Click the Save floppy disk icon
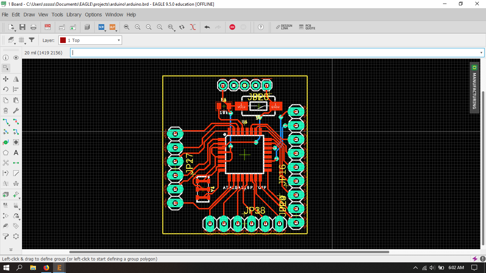This screenshot has height=273, width=486. coord(22,27)
